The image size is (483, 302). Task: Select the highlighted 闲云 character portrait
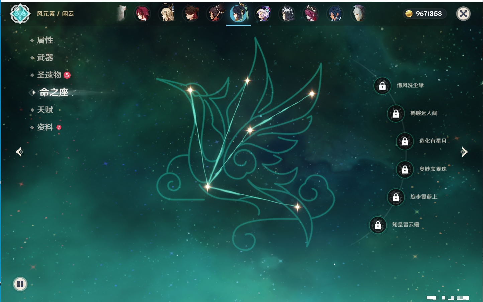pyautogui.click(x=239, y=13)
